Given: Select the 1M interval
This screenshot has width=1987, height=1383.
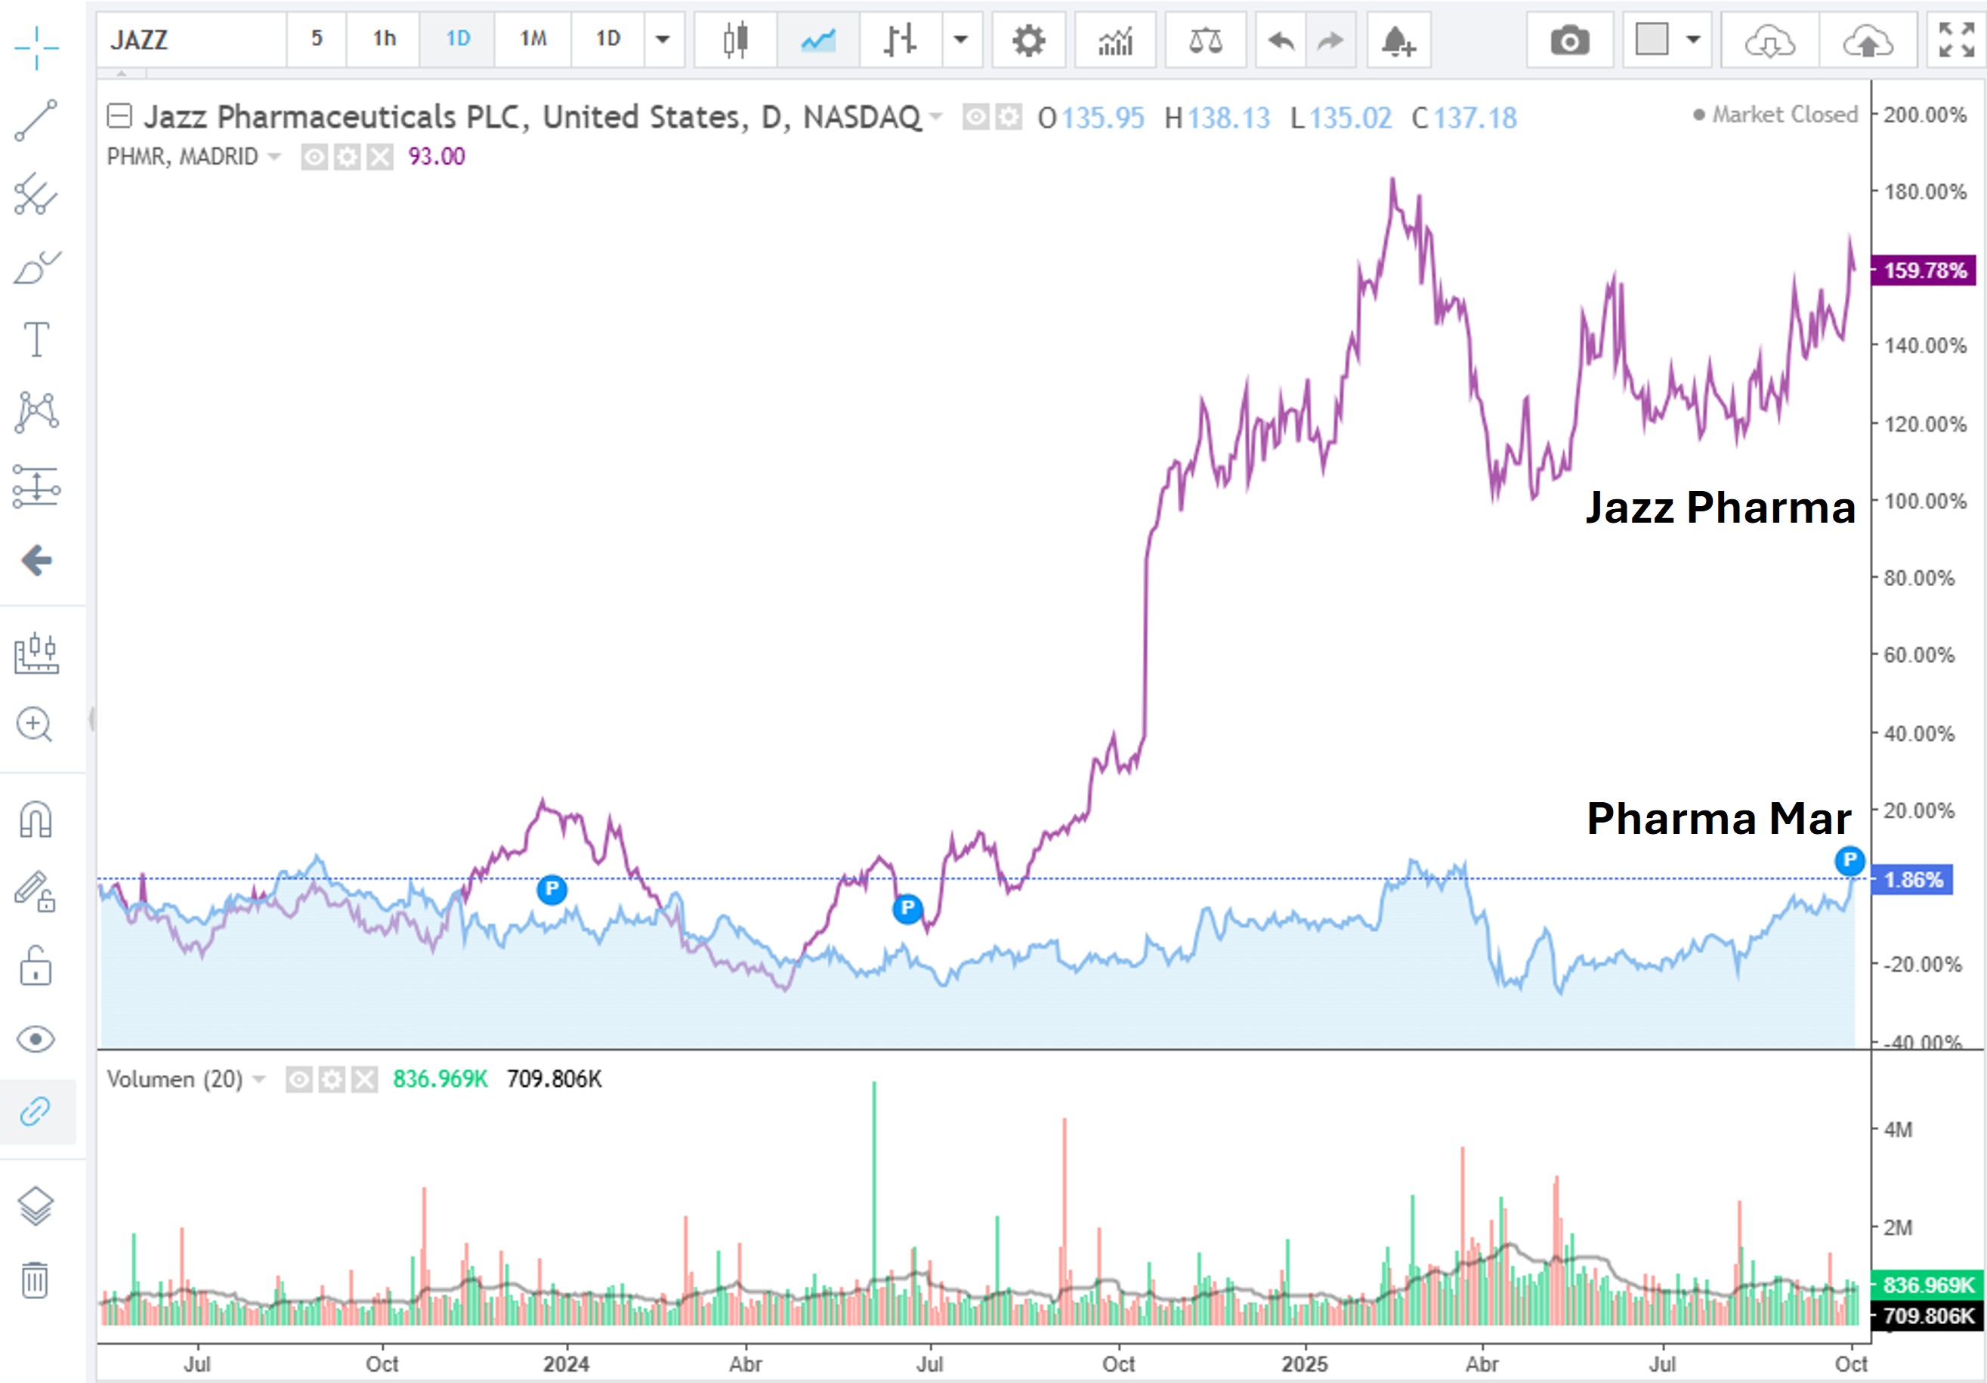Looking at the screenshot, I should click(x=533, y=39).
